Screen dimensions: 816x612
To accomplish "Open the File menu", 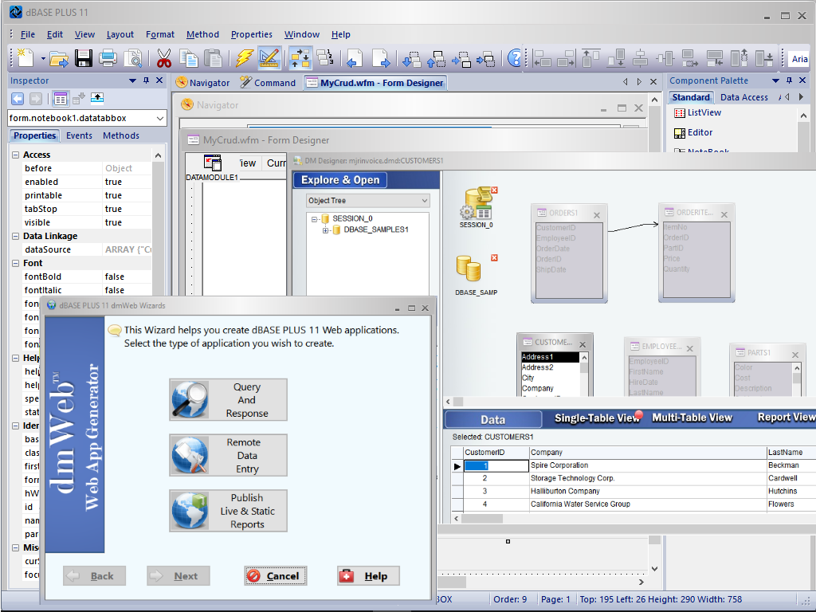I will coord(28,34).
